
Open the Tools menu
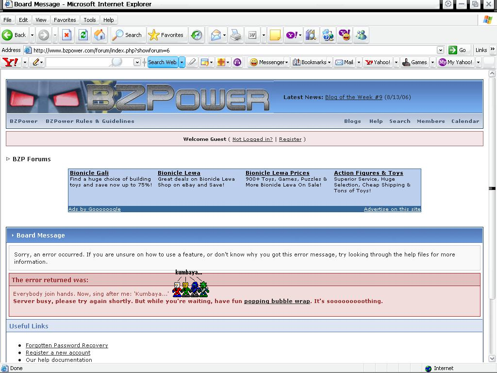pos(90,19)
